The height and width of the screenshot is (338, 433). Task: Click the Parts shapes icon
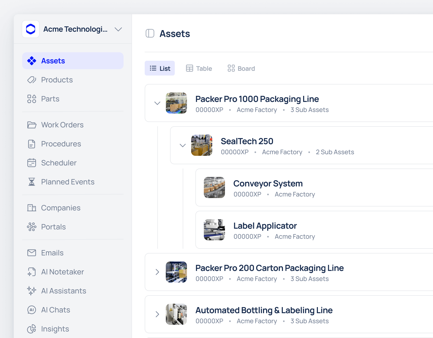32,99
